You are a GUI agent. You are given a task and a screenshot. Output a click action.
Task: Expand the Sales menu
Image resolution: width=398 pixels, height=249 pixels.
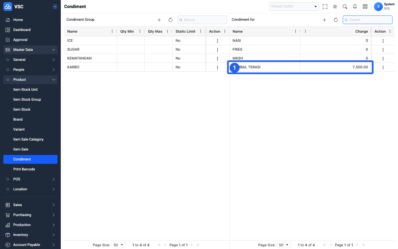(x=30, y=205)
